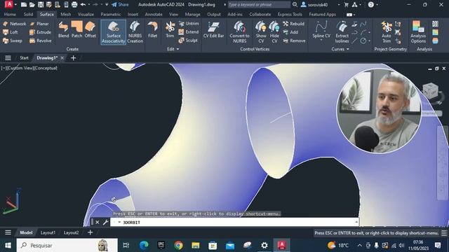Select the Revolve surface tool

coord(41,41)
